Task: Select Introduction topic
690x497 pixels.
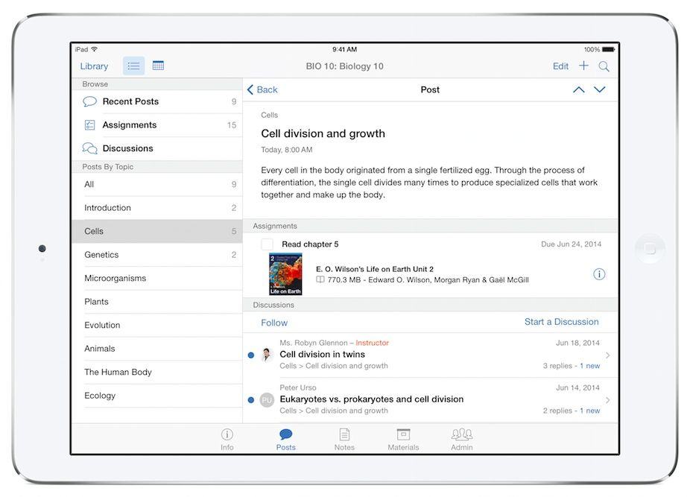Action: 157,208
